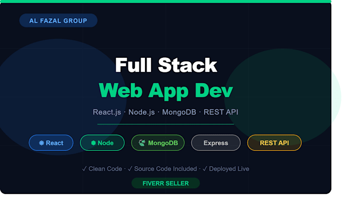
Task: Click the AL FAZAL GROUP badge
Action: pos(58,20)
